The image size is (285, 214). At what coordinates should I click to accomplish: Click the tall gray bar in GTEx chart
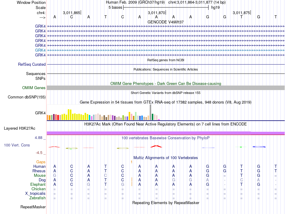151,112
